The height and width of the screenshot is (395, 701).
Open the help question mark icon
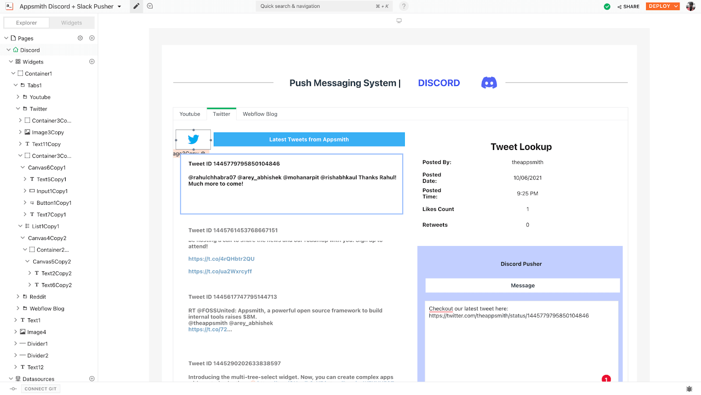[404, 6]
